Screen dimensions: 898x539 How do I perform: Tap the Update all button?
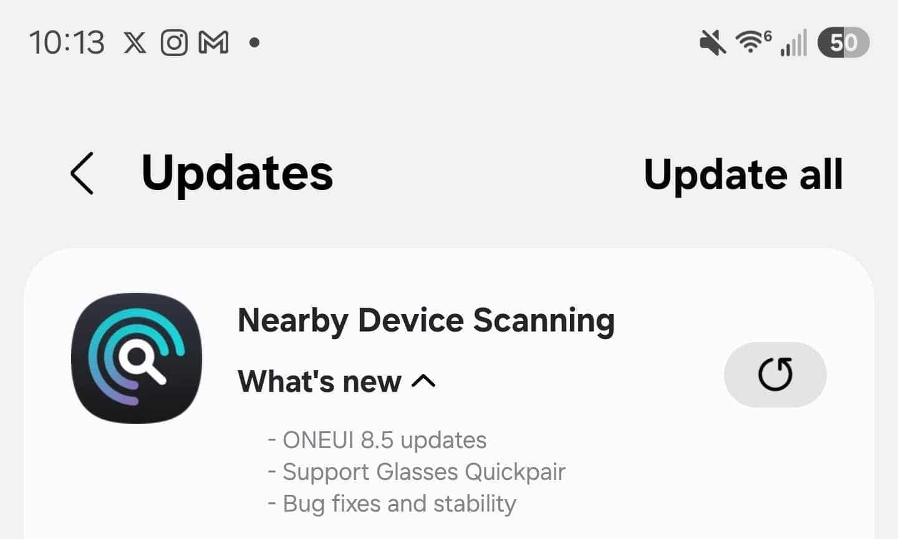point(743,174)
